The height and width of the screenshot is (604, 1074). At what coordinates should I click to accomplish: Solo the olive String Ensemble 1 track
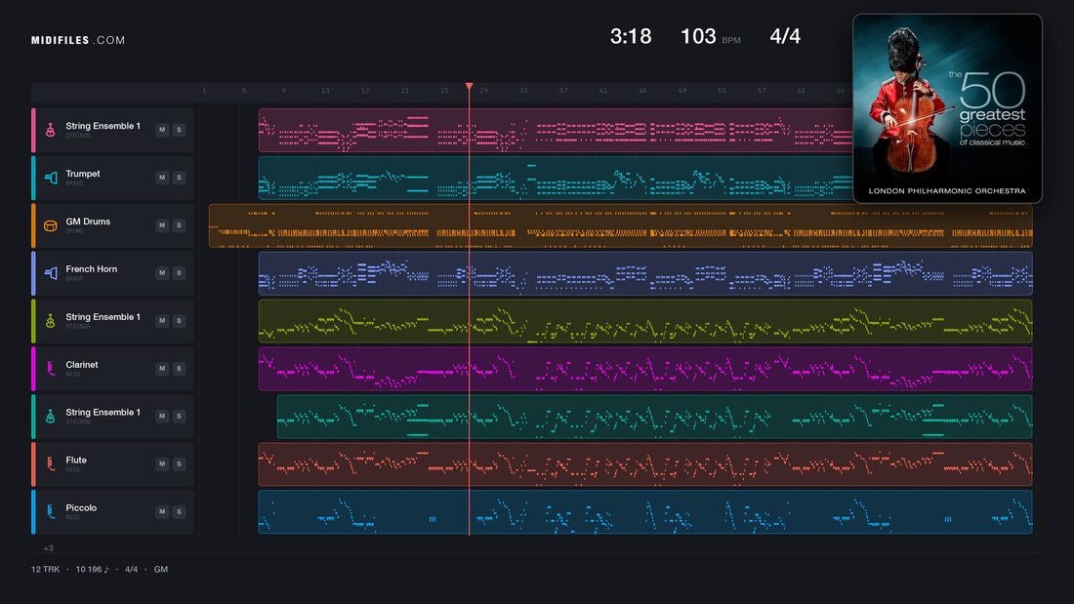click(179, 320)
